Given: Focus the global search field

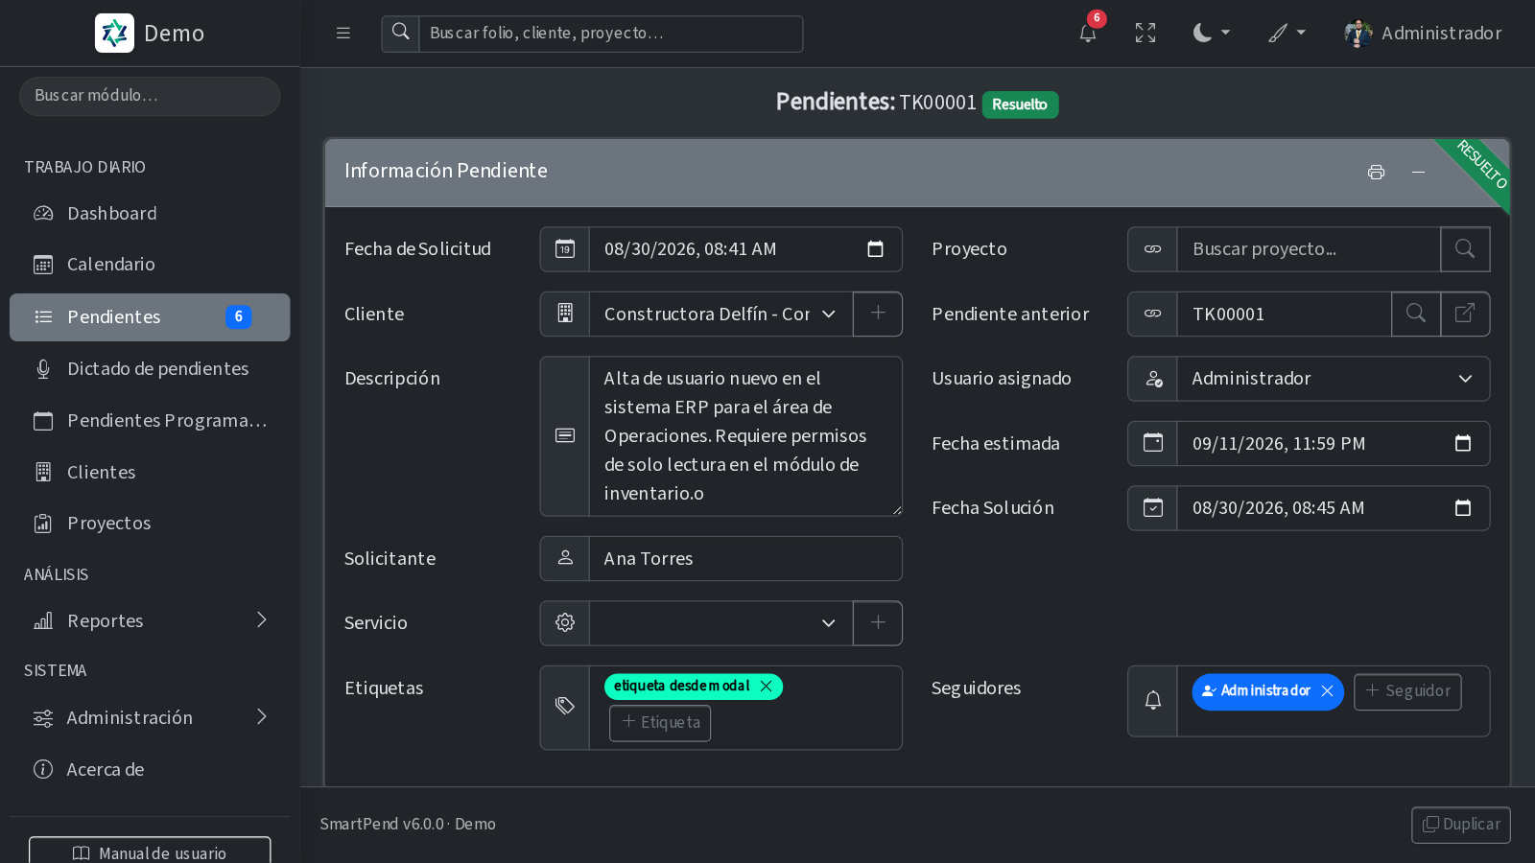Looking at the screenshot, I should 611,34.
